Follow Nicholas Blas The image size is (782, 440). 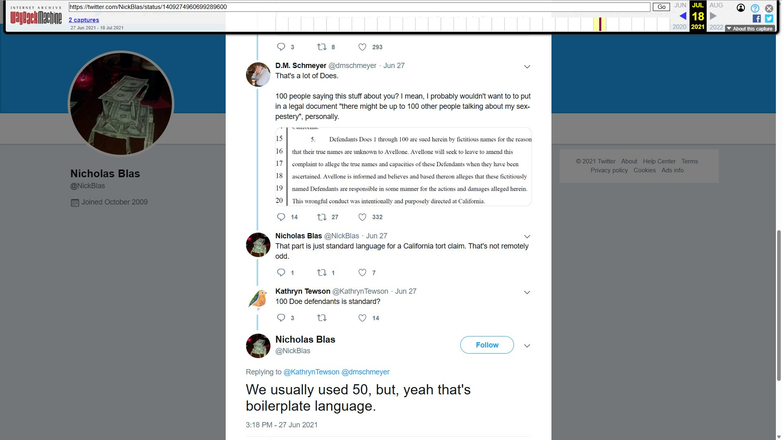tap(487, 345)
